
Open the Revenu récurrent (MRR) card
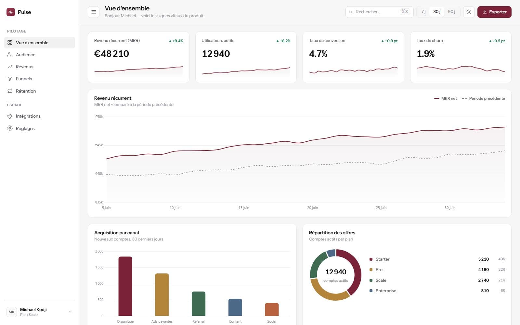pos(138,57)
